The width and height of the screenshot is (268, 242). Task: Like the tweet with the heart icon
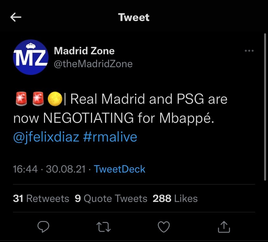pyautogui.click(x=164, y=227)
